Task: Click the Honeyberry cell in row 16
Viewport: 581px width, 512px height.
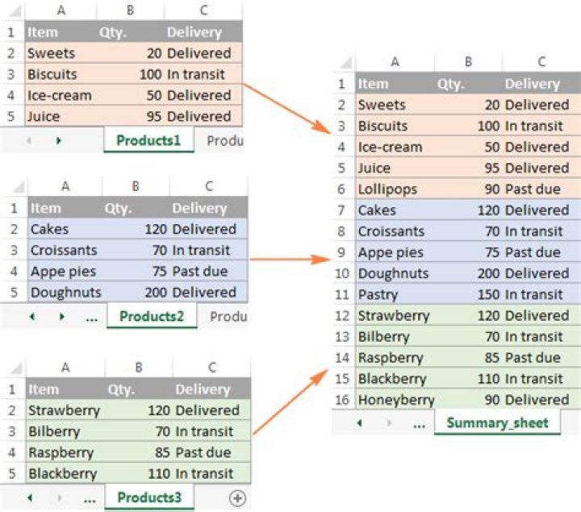Action: pos(396,400)
